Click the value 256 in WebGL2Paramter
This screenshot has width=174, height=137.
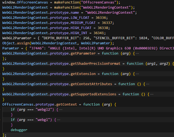[86, 38]
